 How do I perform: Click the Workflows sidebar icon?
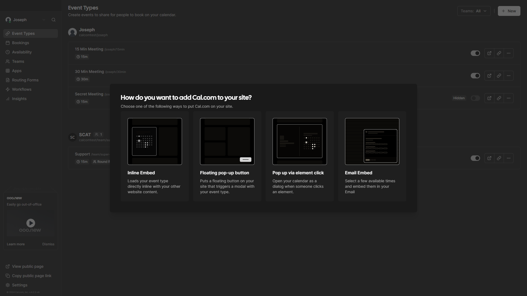click(8, 89)
